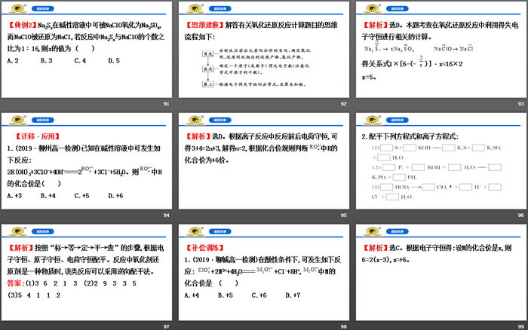Click the logo icon on slide 96
The image size is (528, 330).
pos(373,120)
